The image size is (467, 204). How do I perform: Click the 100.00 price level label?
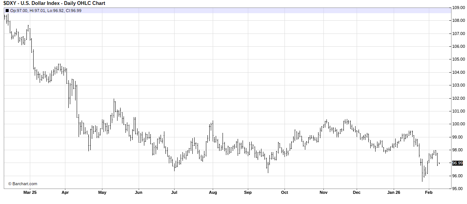pos(458,124)
